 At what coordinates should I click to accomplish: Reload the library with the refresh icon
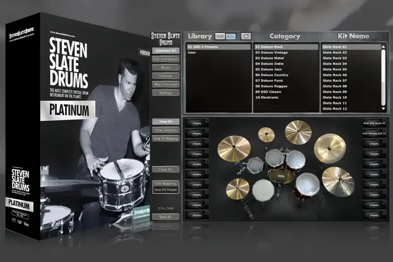246,36
